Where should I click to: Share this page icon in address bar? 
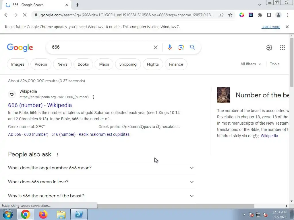click(x=221, y=15)
